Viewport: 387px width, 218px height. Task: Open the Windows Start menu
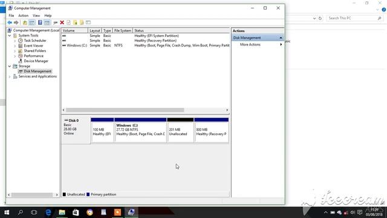7,213
